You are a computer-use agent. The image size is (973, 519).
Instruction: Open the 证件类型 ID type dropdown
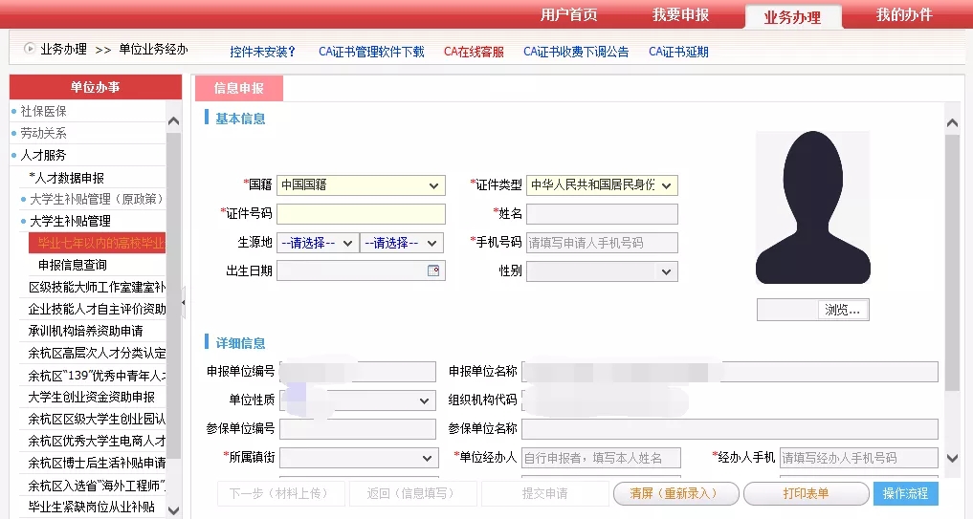tap(602, 185)
